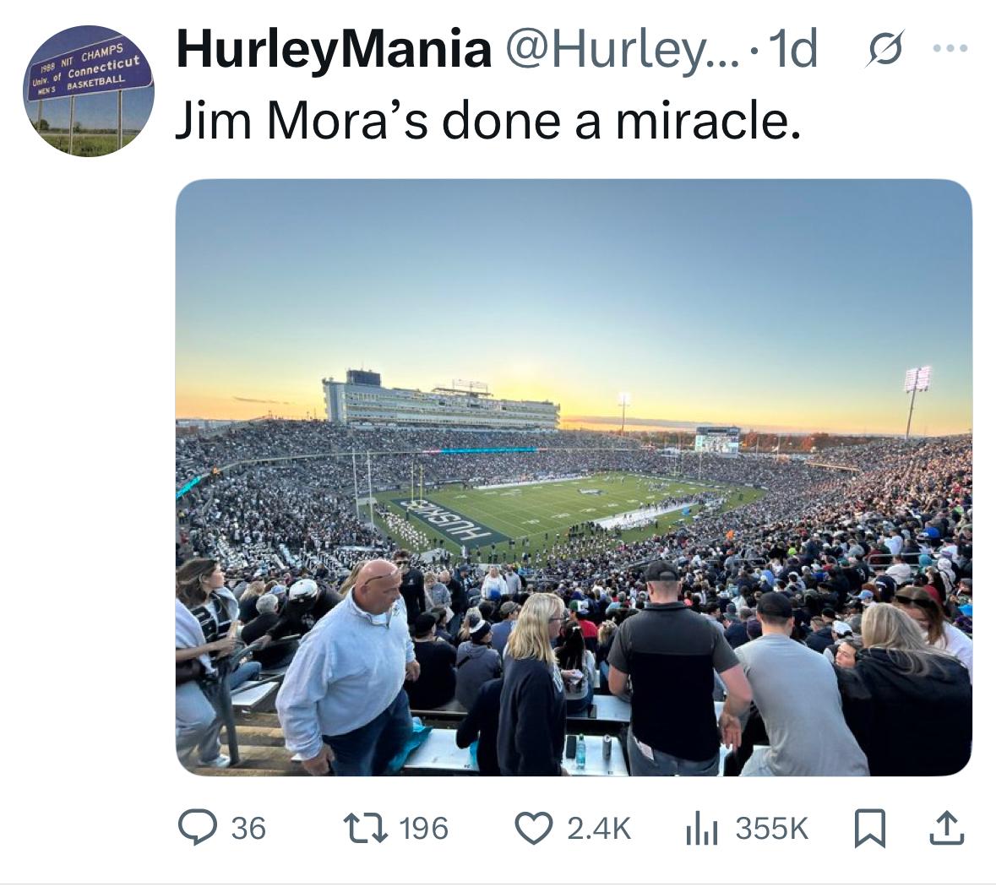996x887 pixels.
Task: Click the slashed circle icon beside timestamp
Action: click(884, 49)
